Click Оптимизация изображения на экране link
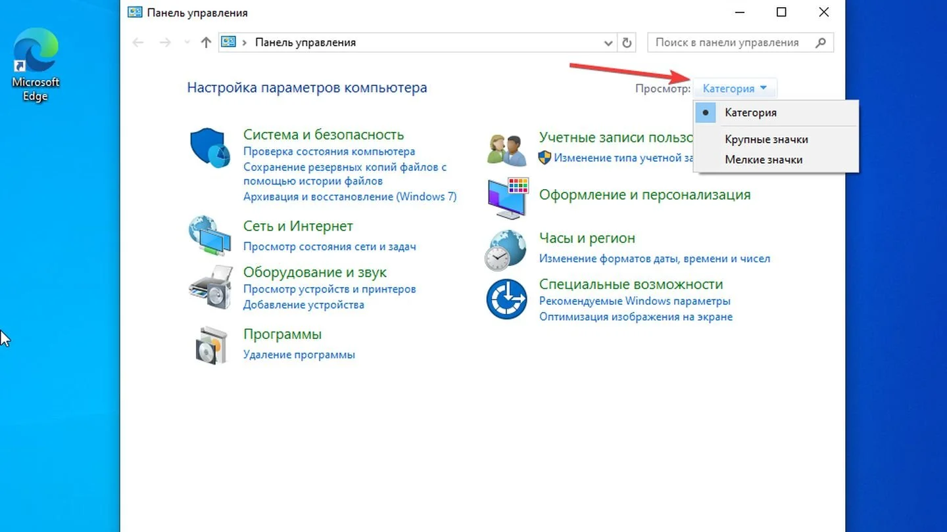Viewport: 947px width, 532px height. 636,317
